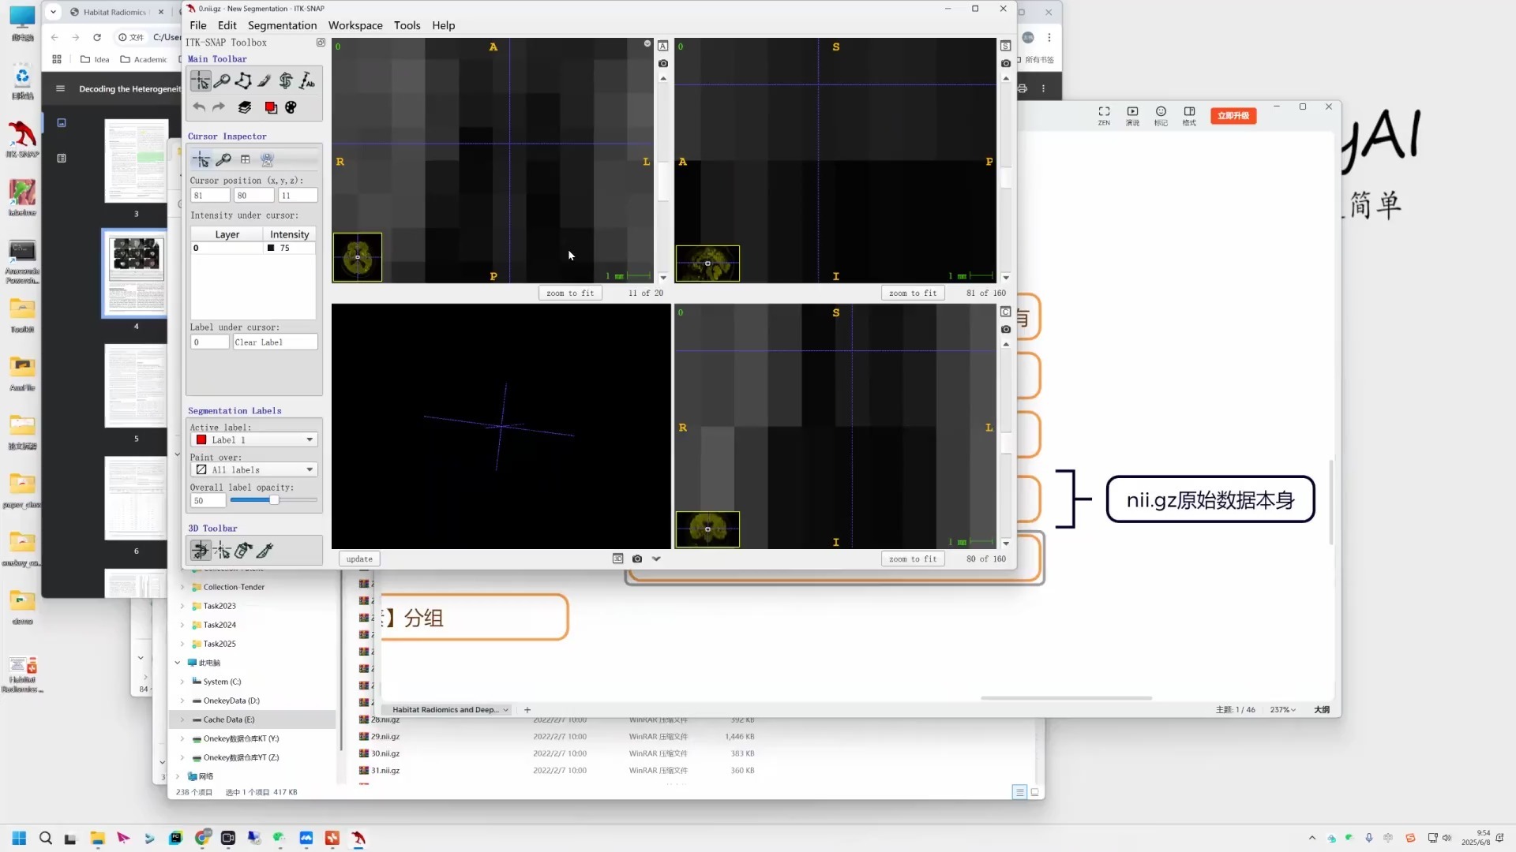Click the update button under 3D view
This screenshot has height=852, width=1516.
(x=359, y=559)
